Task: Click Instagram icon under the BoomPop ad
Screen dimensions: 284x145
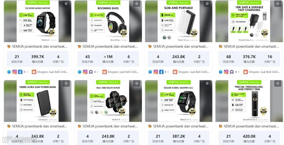Action: pyautogui.click(x=85, y=72)
